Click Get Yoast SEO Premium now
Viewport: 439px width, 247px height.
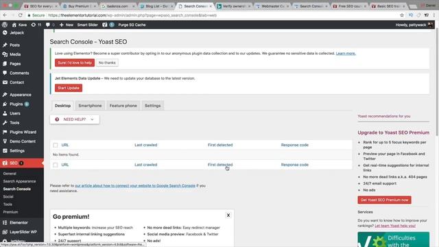(384, 200)
